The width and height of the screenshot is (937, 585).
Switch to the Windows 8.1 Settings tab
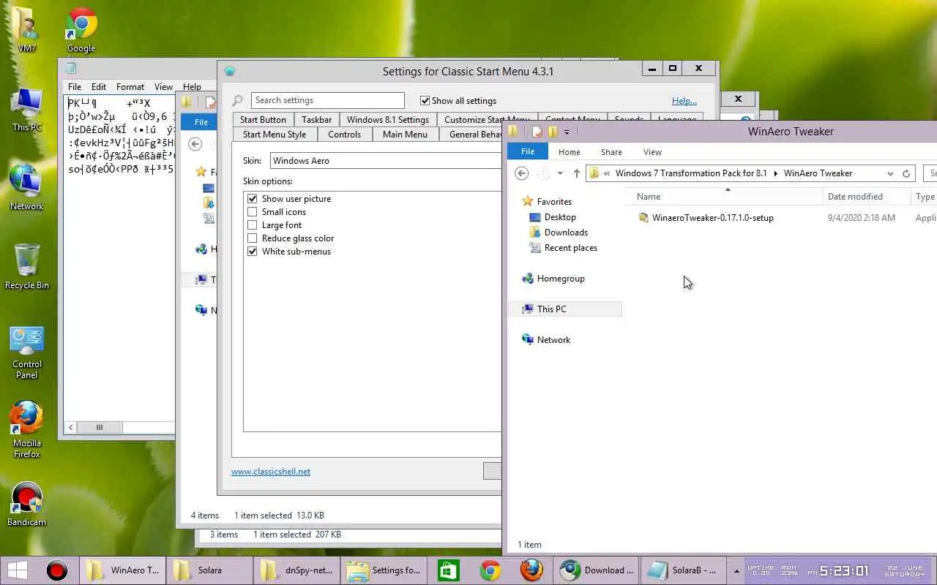(x=388, y=120)
